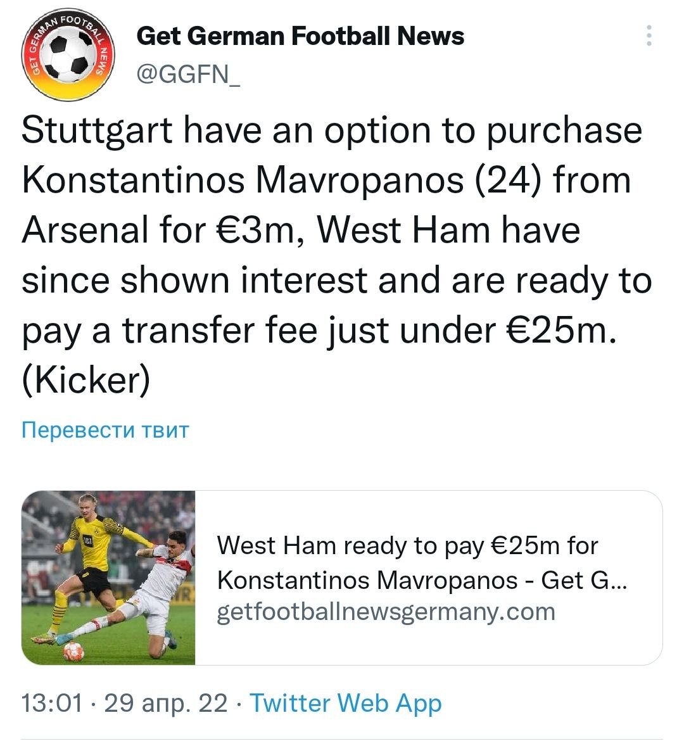Open the tweet's three-dot more options menu
684x746 pixels.
coord(649,36)
